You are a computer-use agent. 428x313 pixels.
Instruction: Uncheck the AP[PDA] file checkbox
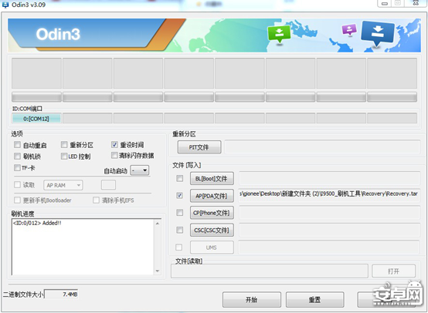point(179,195)
